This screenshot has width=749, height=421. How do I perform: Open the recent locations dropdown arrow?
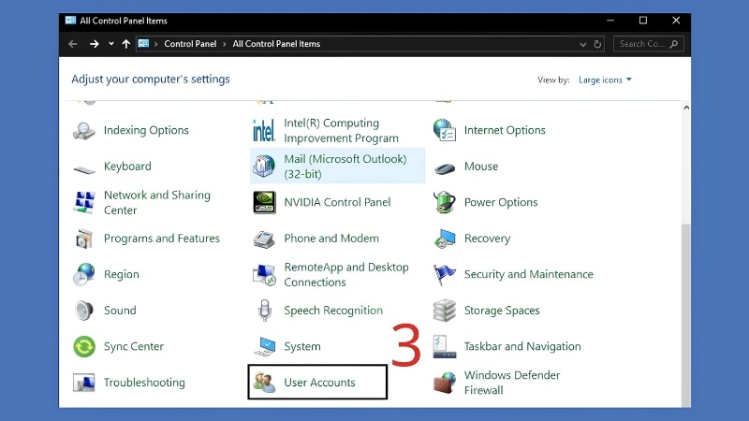pos(110,43)
